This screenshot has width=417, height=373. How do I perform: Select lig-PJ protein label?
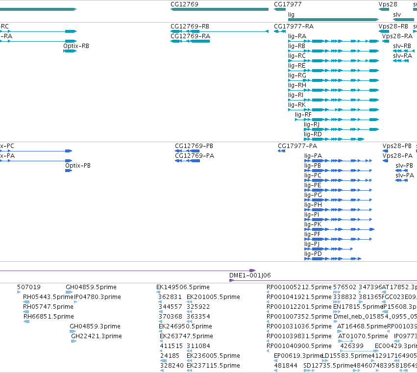pyautogui.click(x=312, y=244)
